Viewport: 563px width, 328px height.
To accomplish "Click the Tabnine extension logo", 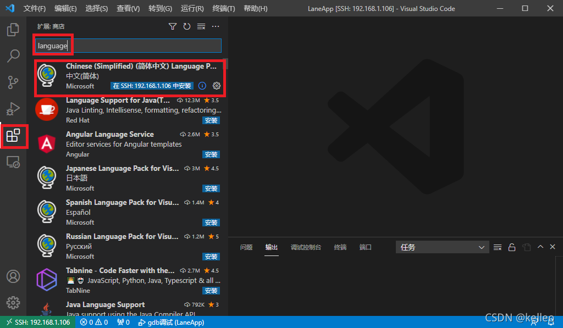I will [47, 280].
